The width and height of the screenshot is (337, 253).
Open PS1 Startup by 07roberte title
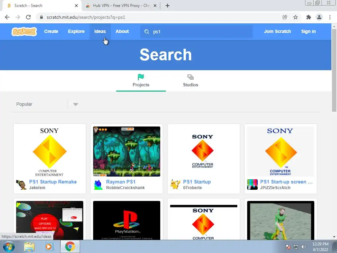(197, 182)
